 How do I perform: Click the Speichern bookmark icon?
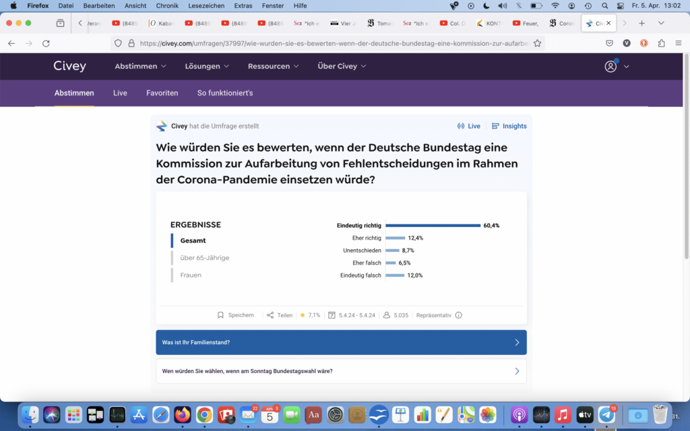(x=220, y=315)
